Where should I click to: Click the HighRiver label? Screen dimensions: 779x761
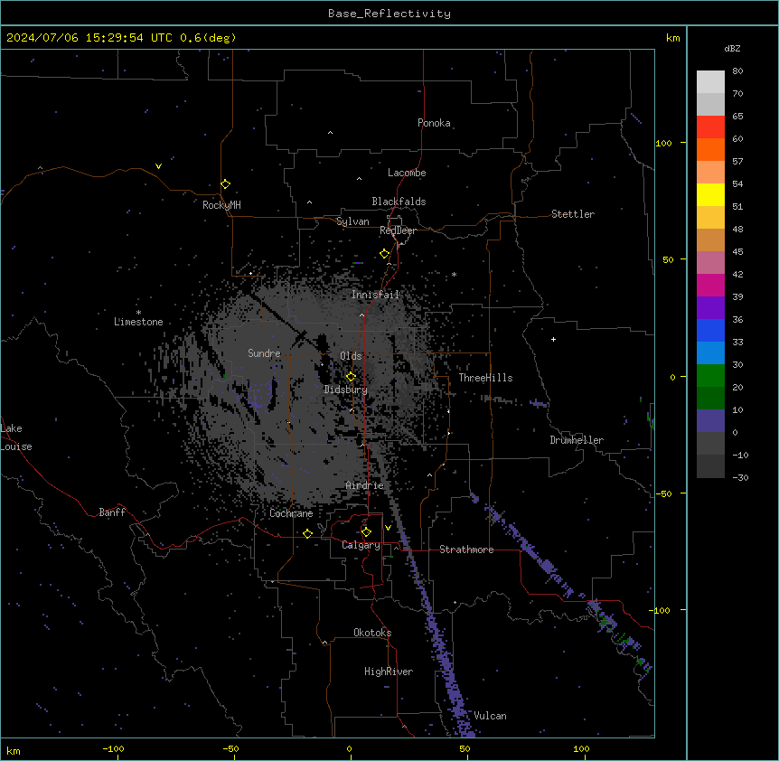[x=389, y=672]
